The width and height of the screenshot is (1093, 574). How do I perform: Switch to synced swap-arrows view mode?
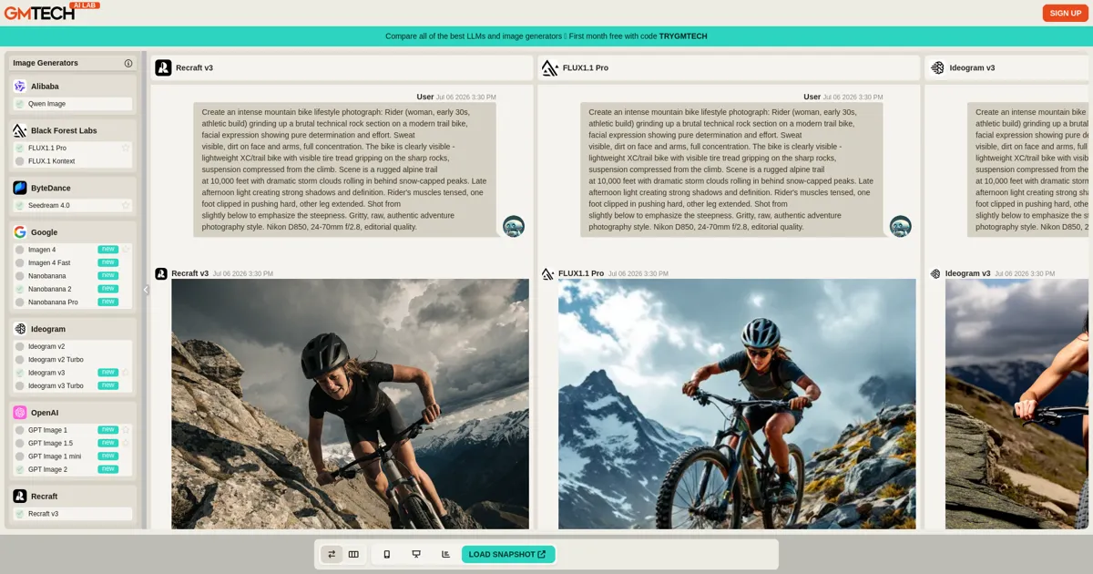click(332, 554)
